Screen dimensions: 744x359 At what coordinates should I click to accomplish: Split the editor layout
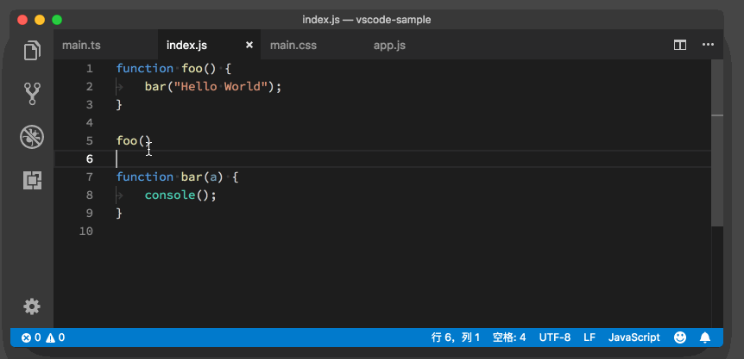coord(680,45)
